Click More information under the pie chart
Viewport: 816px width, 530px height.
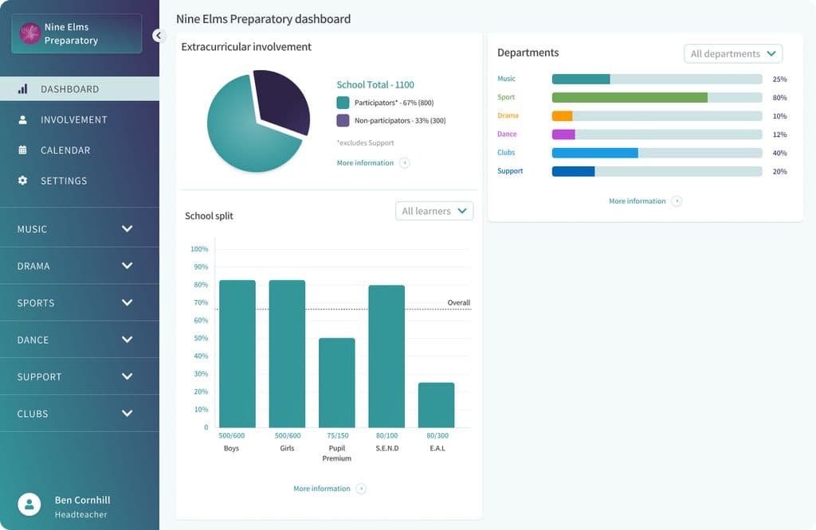pos(365,163)
